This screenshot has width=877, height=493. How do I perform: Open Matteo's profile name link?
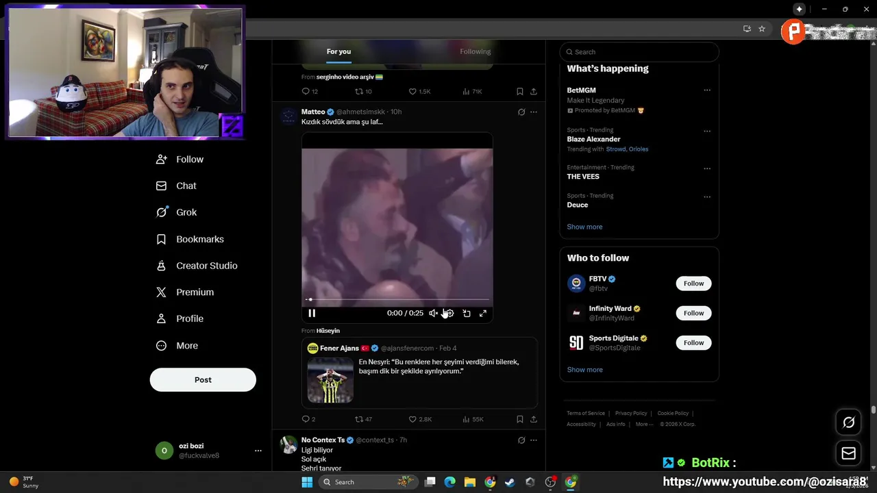pos(313,112)
